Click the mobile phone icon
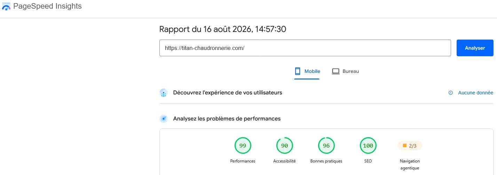The height and width of the screenshot is (175, 497). (x=298, y=71)
